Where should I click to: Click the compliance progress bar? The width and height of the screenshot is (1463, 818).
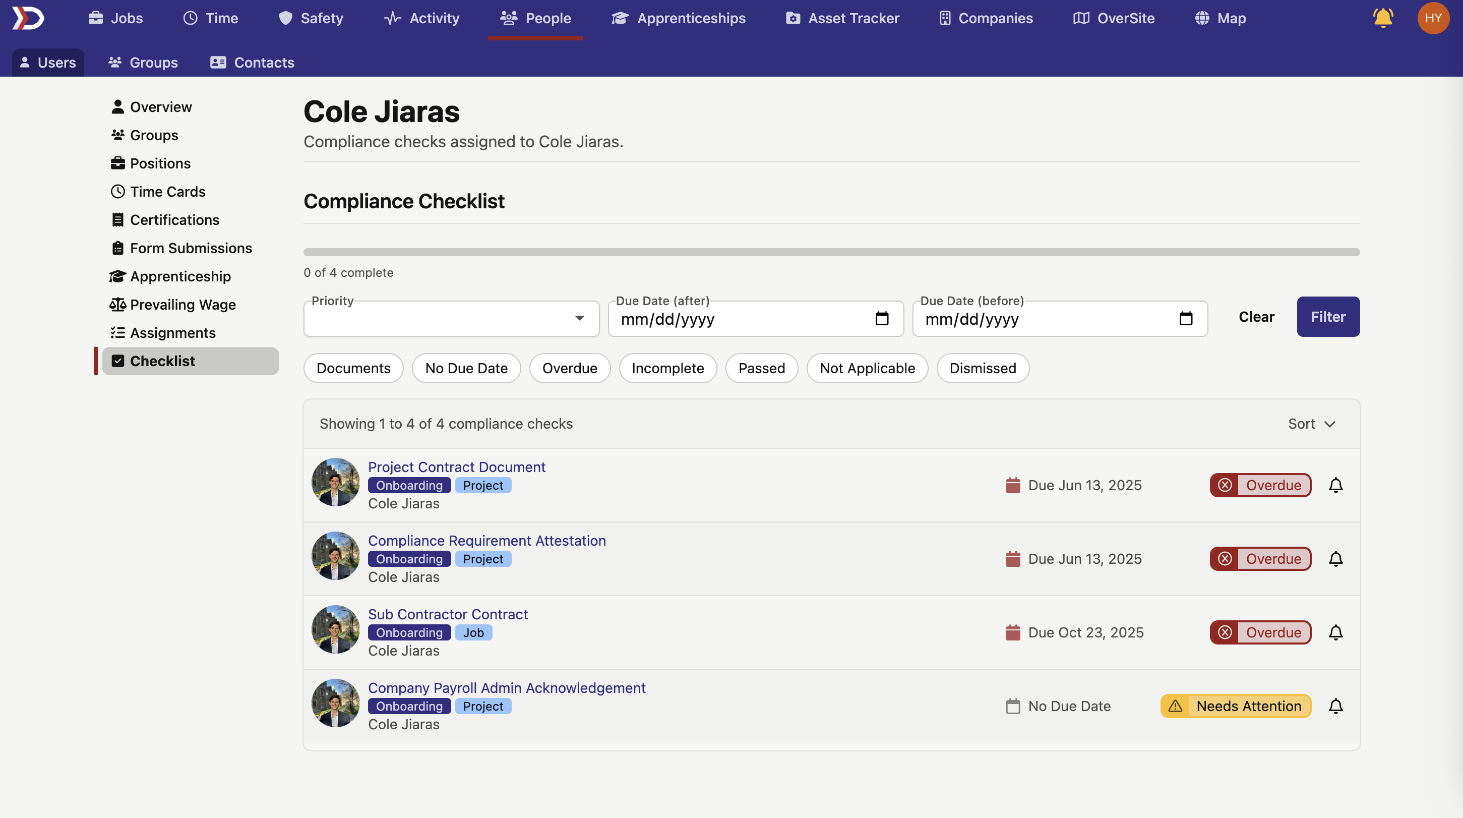(831, 252)
